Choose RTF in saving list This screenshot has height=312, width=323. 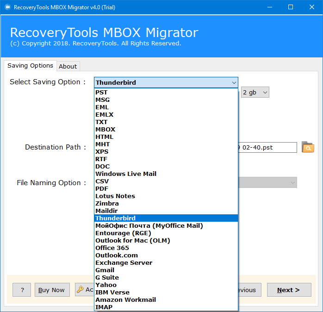(166, 159)
